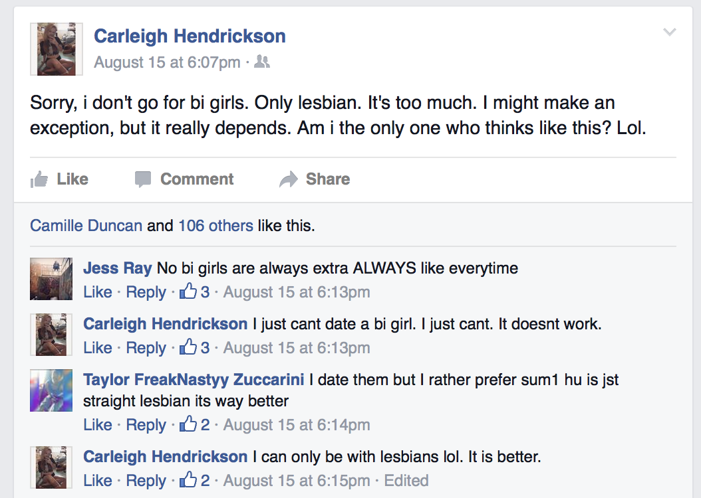Click the post author's profile picture thumbnail
Screen dimensions: 701x498
pos(57,49)
